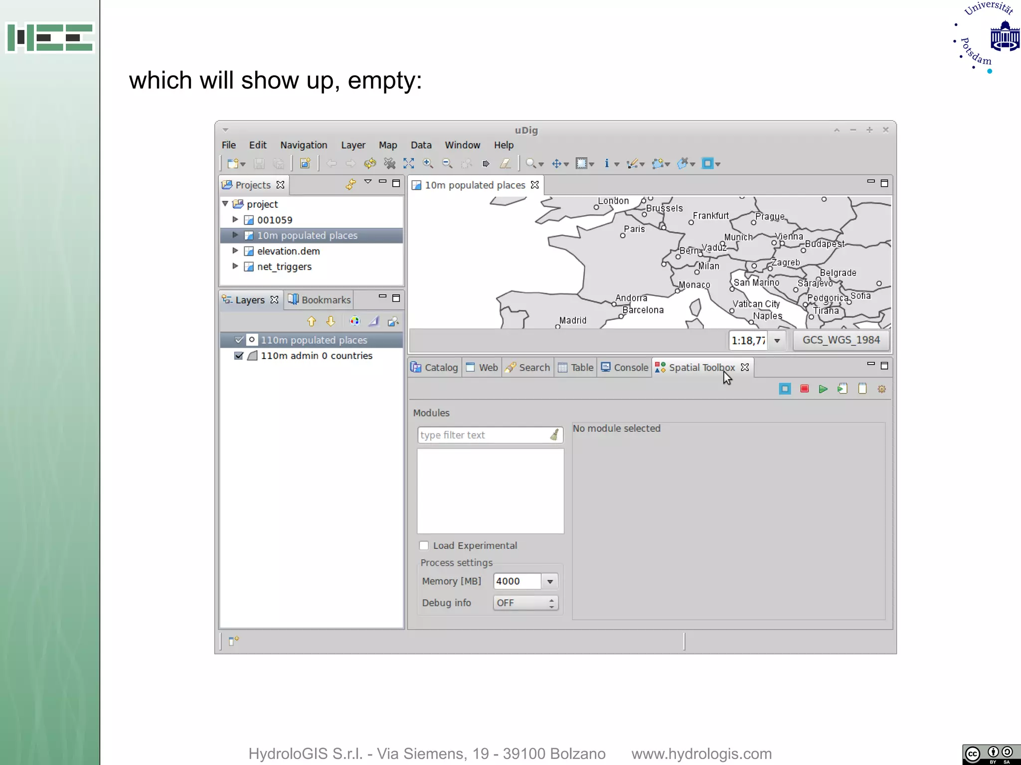The height and width of the screenshot is (765, 1021).
Task: Open the Window menu
Action: pos(463,145)
